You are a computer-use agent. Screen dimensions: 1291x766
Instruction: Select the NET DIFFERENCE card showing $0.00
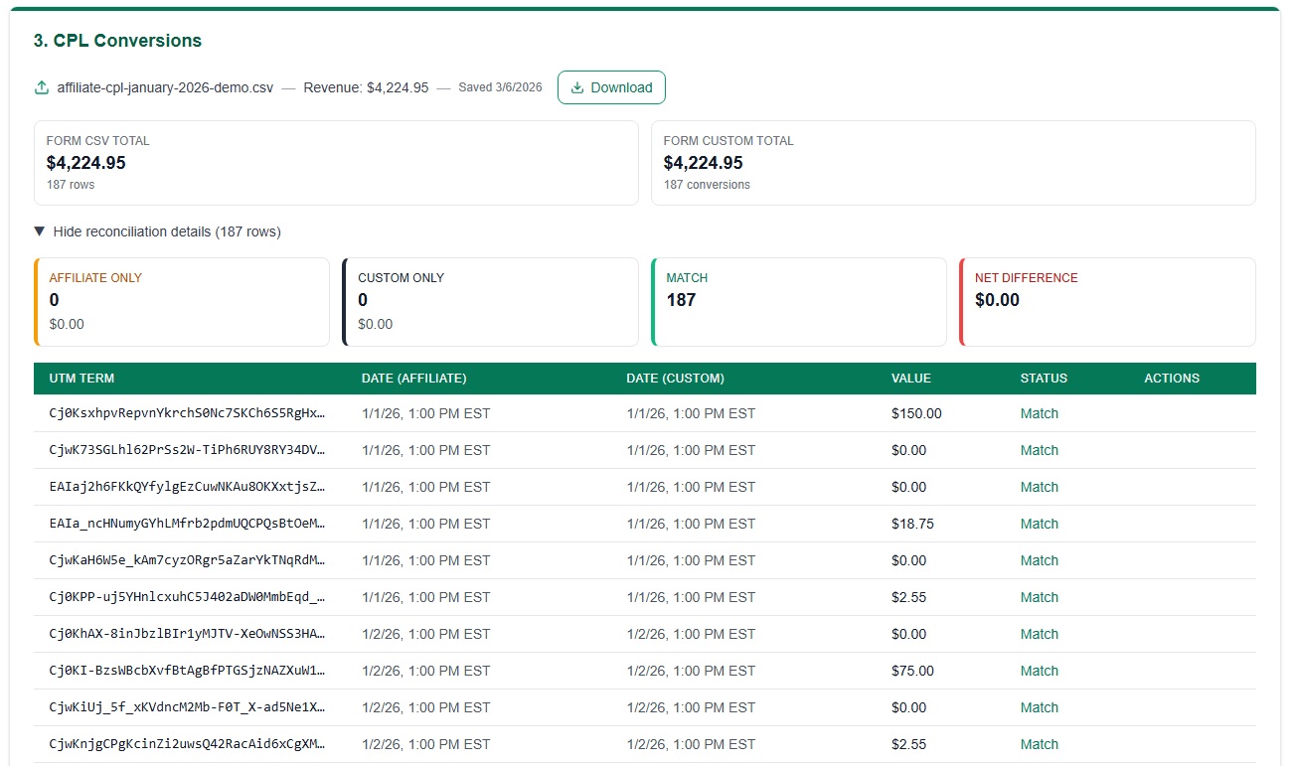[1107, 301]
